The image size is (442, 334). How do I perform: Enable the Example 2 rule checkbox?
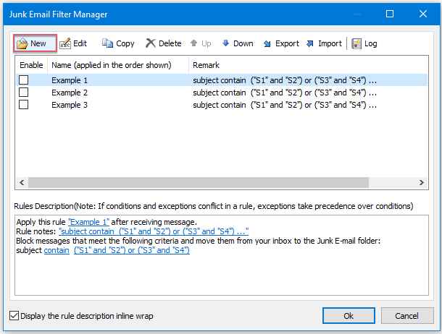pos(24,93)
